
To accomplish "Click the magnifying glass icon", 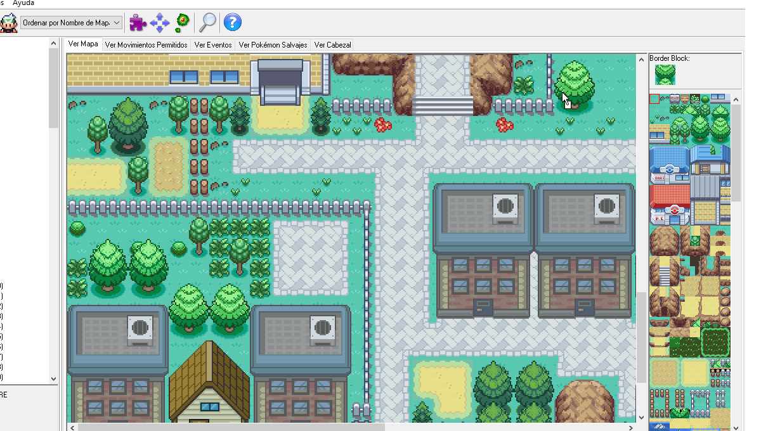I will (207, 23).
